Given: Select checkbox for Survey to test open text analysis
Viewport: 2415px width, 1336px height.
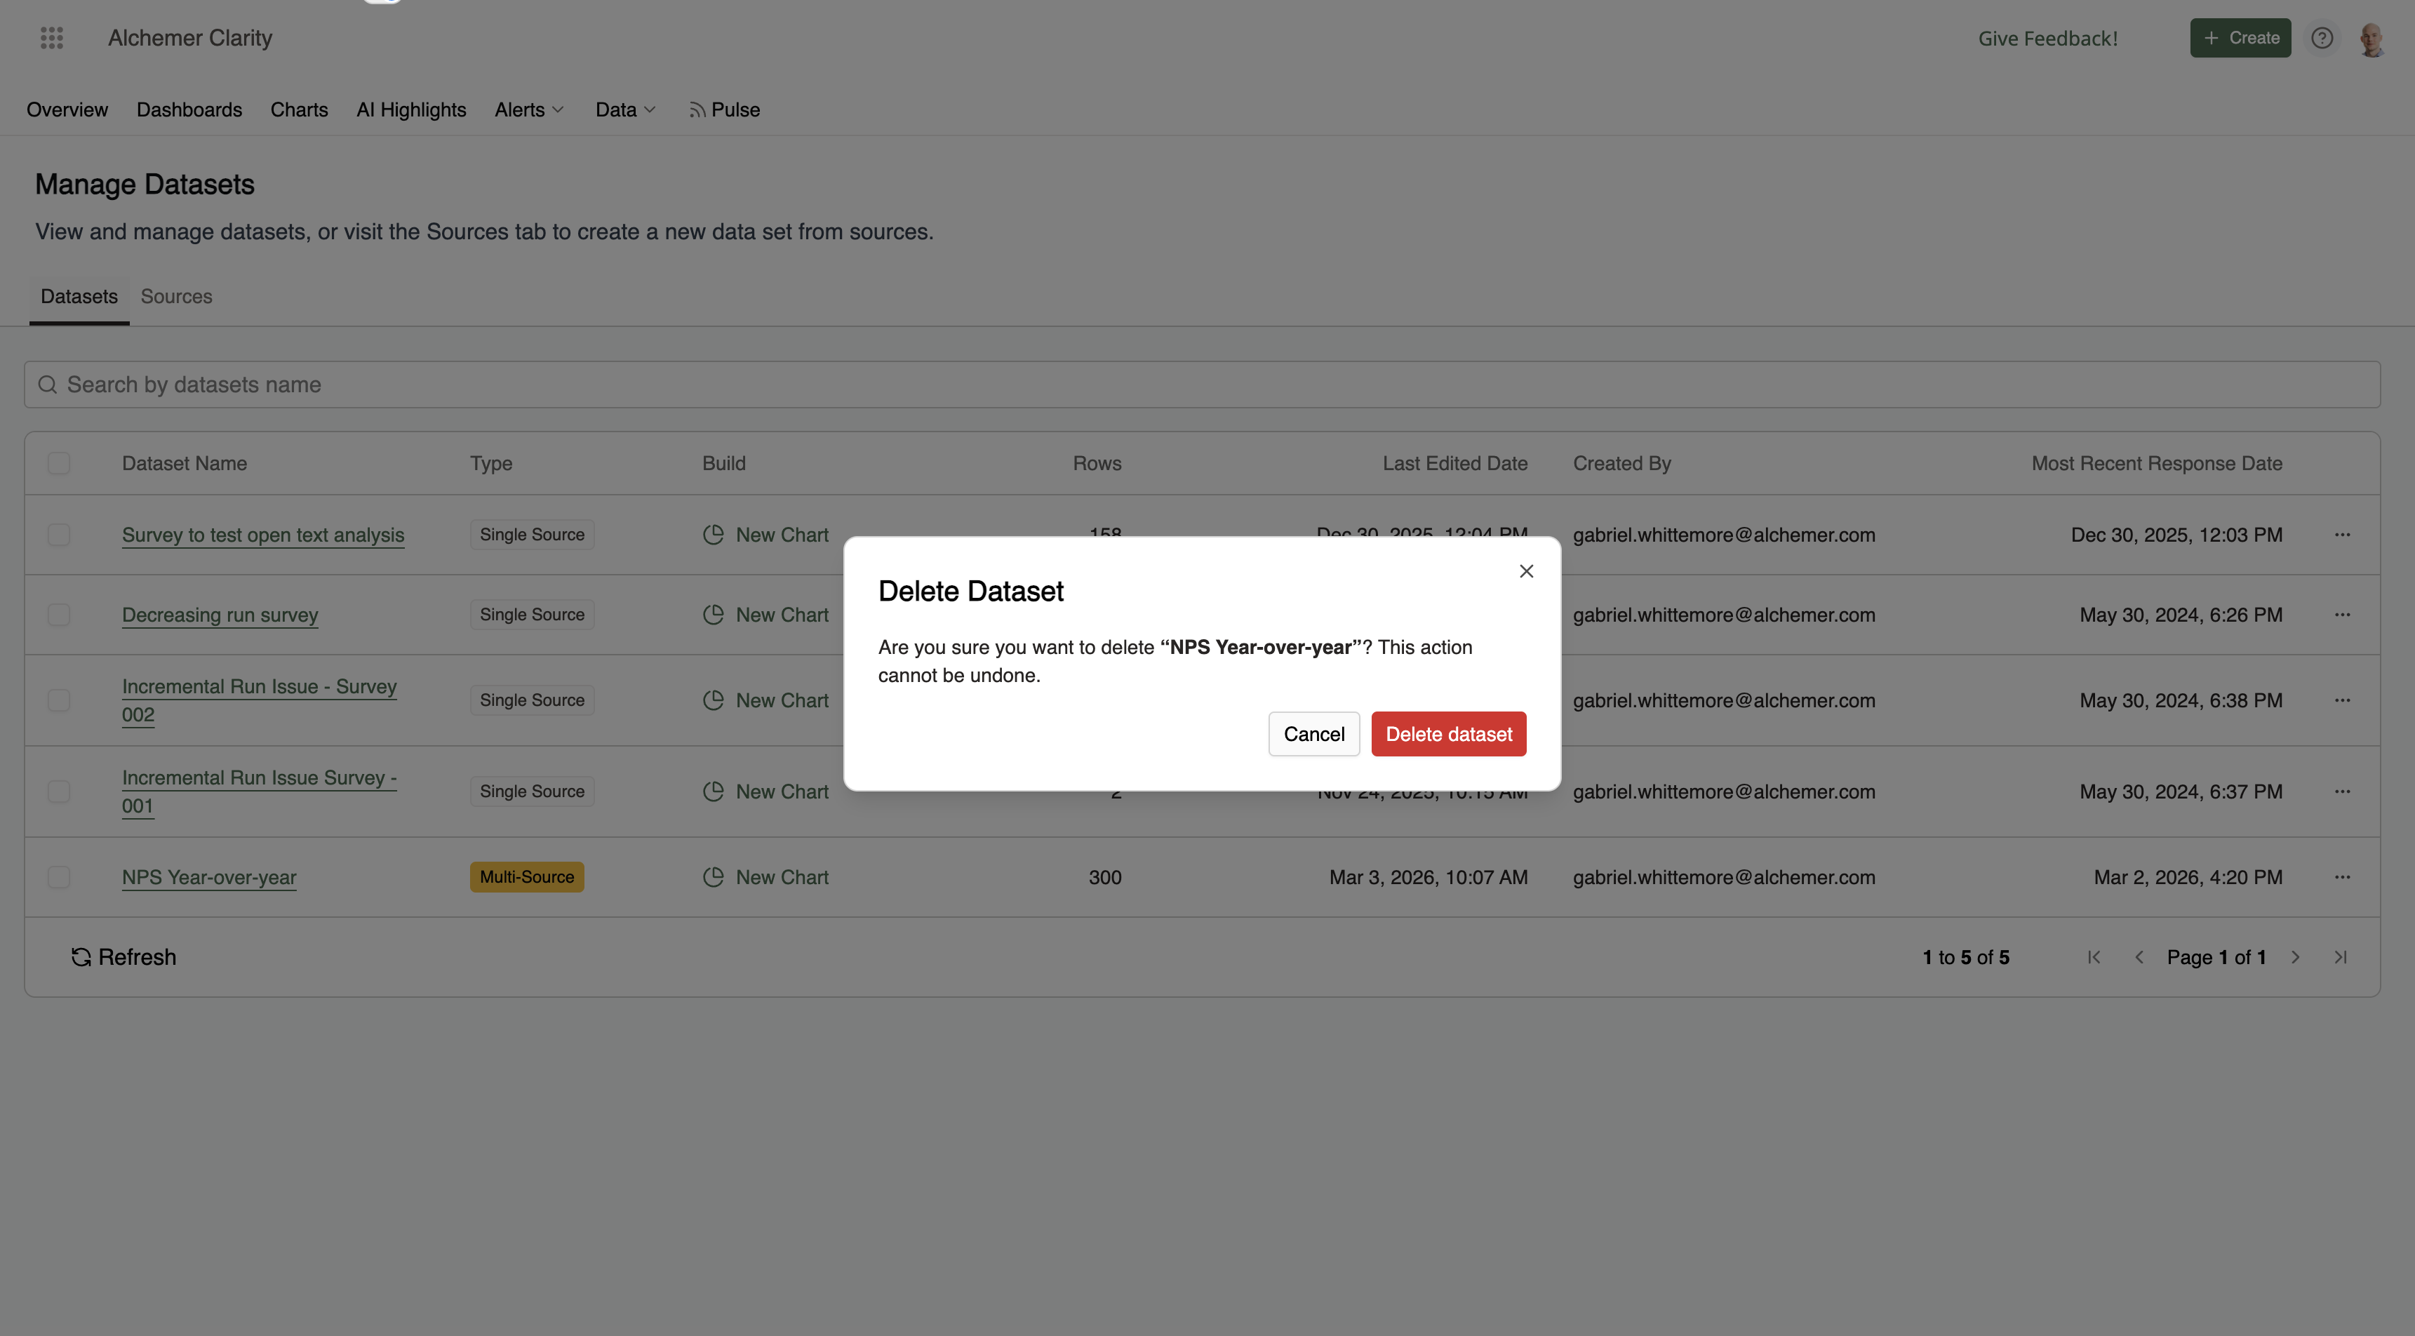Looking at the screenshot, I should pyautogui.click(x=59, y=535).
